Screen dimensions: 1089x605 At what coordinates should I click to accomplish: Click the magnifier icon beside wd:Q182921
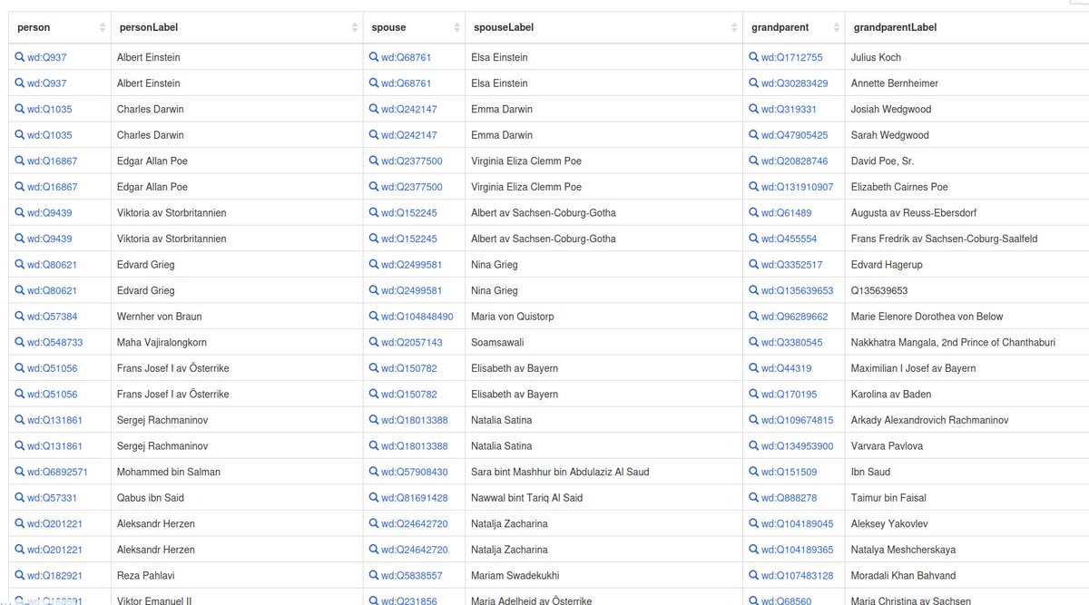pos(19,575)
